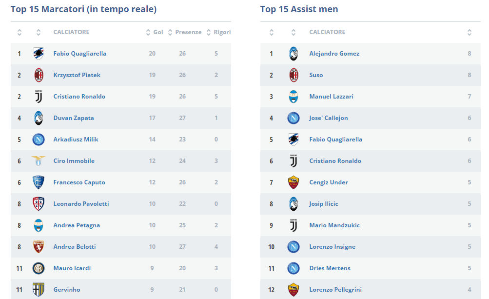Click the CALCIATORE header in assist men table
This screenshot has width=489, height=299.
coord(327,32)
